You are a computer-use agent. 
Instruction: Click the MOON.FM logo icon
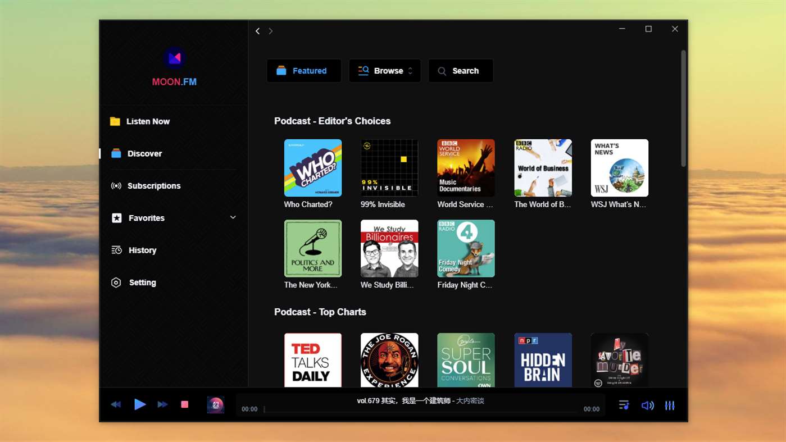click(x=174, y=58)
